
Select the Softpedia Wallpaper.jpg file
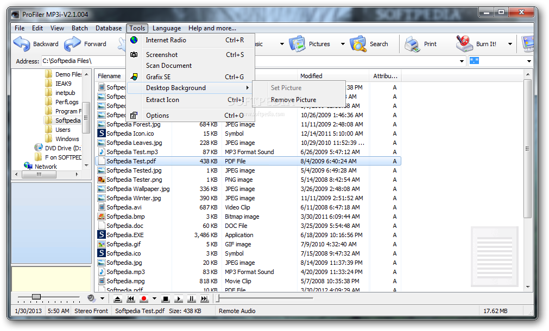tap(138, 189)
